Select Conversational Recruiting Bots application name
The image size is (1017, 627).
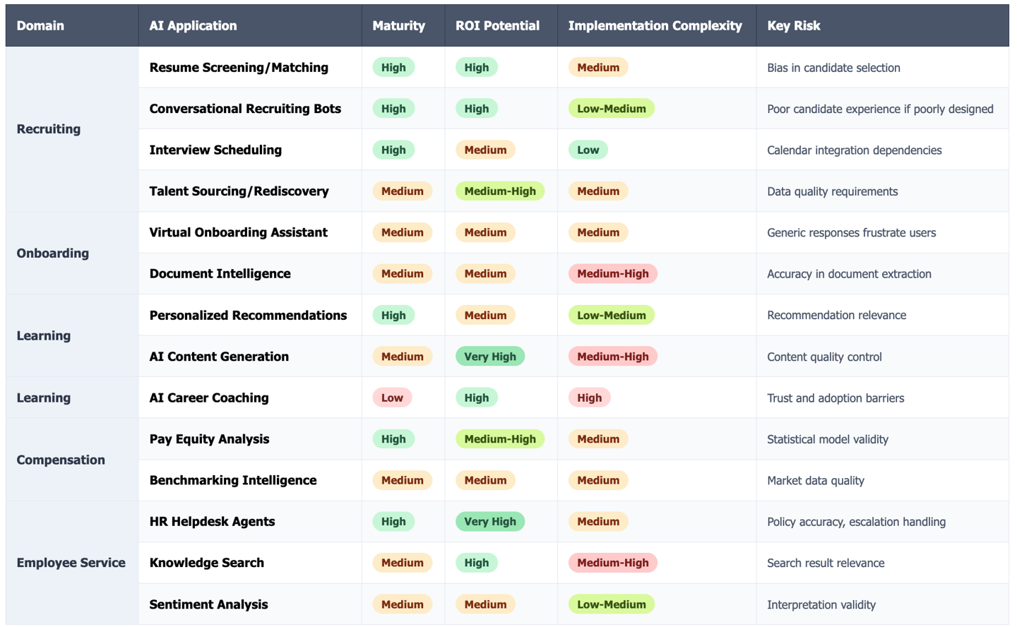click(x=245, y=109)
